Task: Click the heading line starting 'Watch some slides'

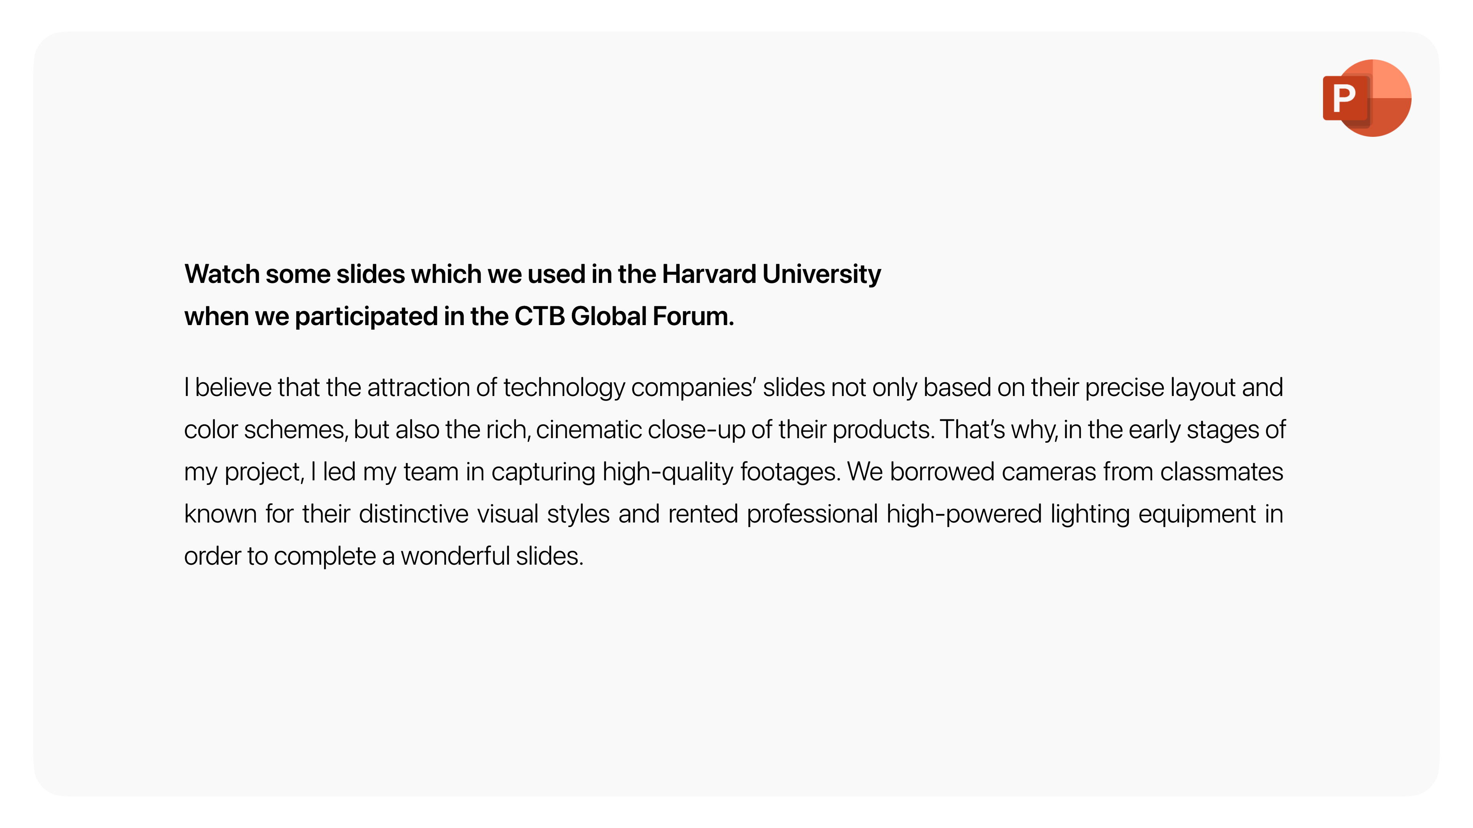Action: (x=532, y=275)
